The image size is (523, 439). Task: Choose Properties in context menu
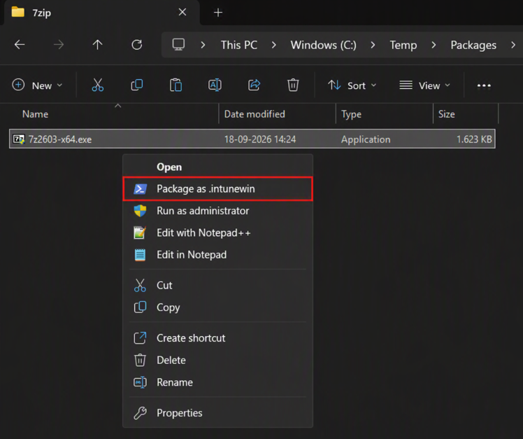point(218,413)
